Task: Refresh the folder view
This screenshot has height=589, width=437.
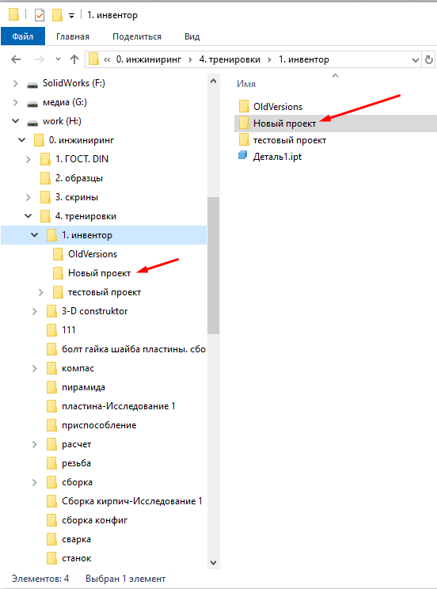Action: coord(429,59)
